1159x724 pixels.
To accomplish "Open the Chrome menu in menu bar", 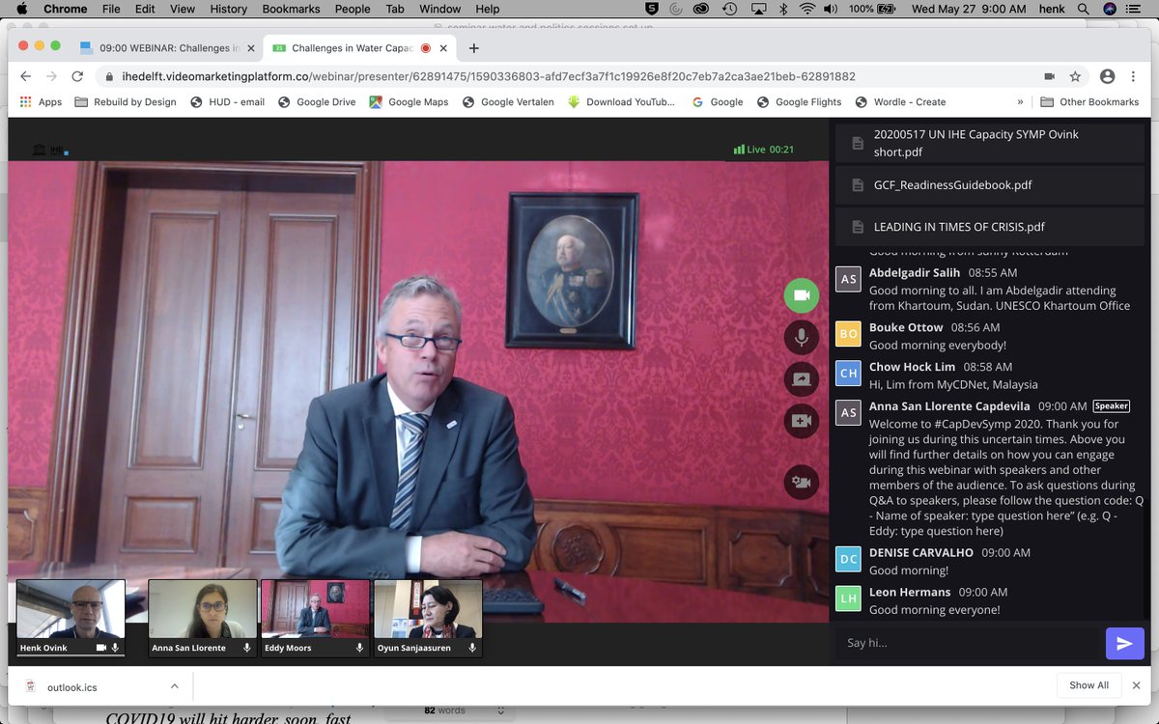I will [x=63, y=9].
